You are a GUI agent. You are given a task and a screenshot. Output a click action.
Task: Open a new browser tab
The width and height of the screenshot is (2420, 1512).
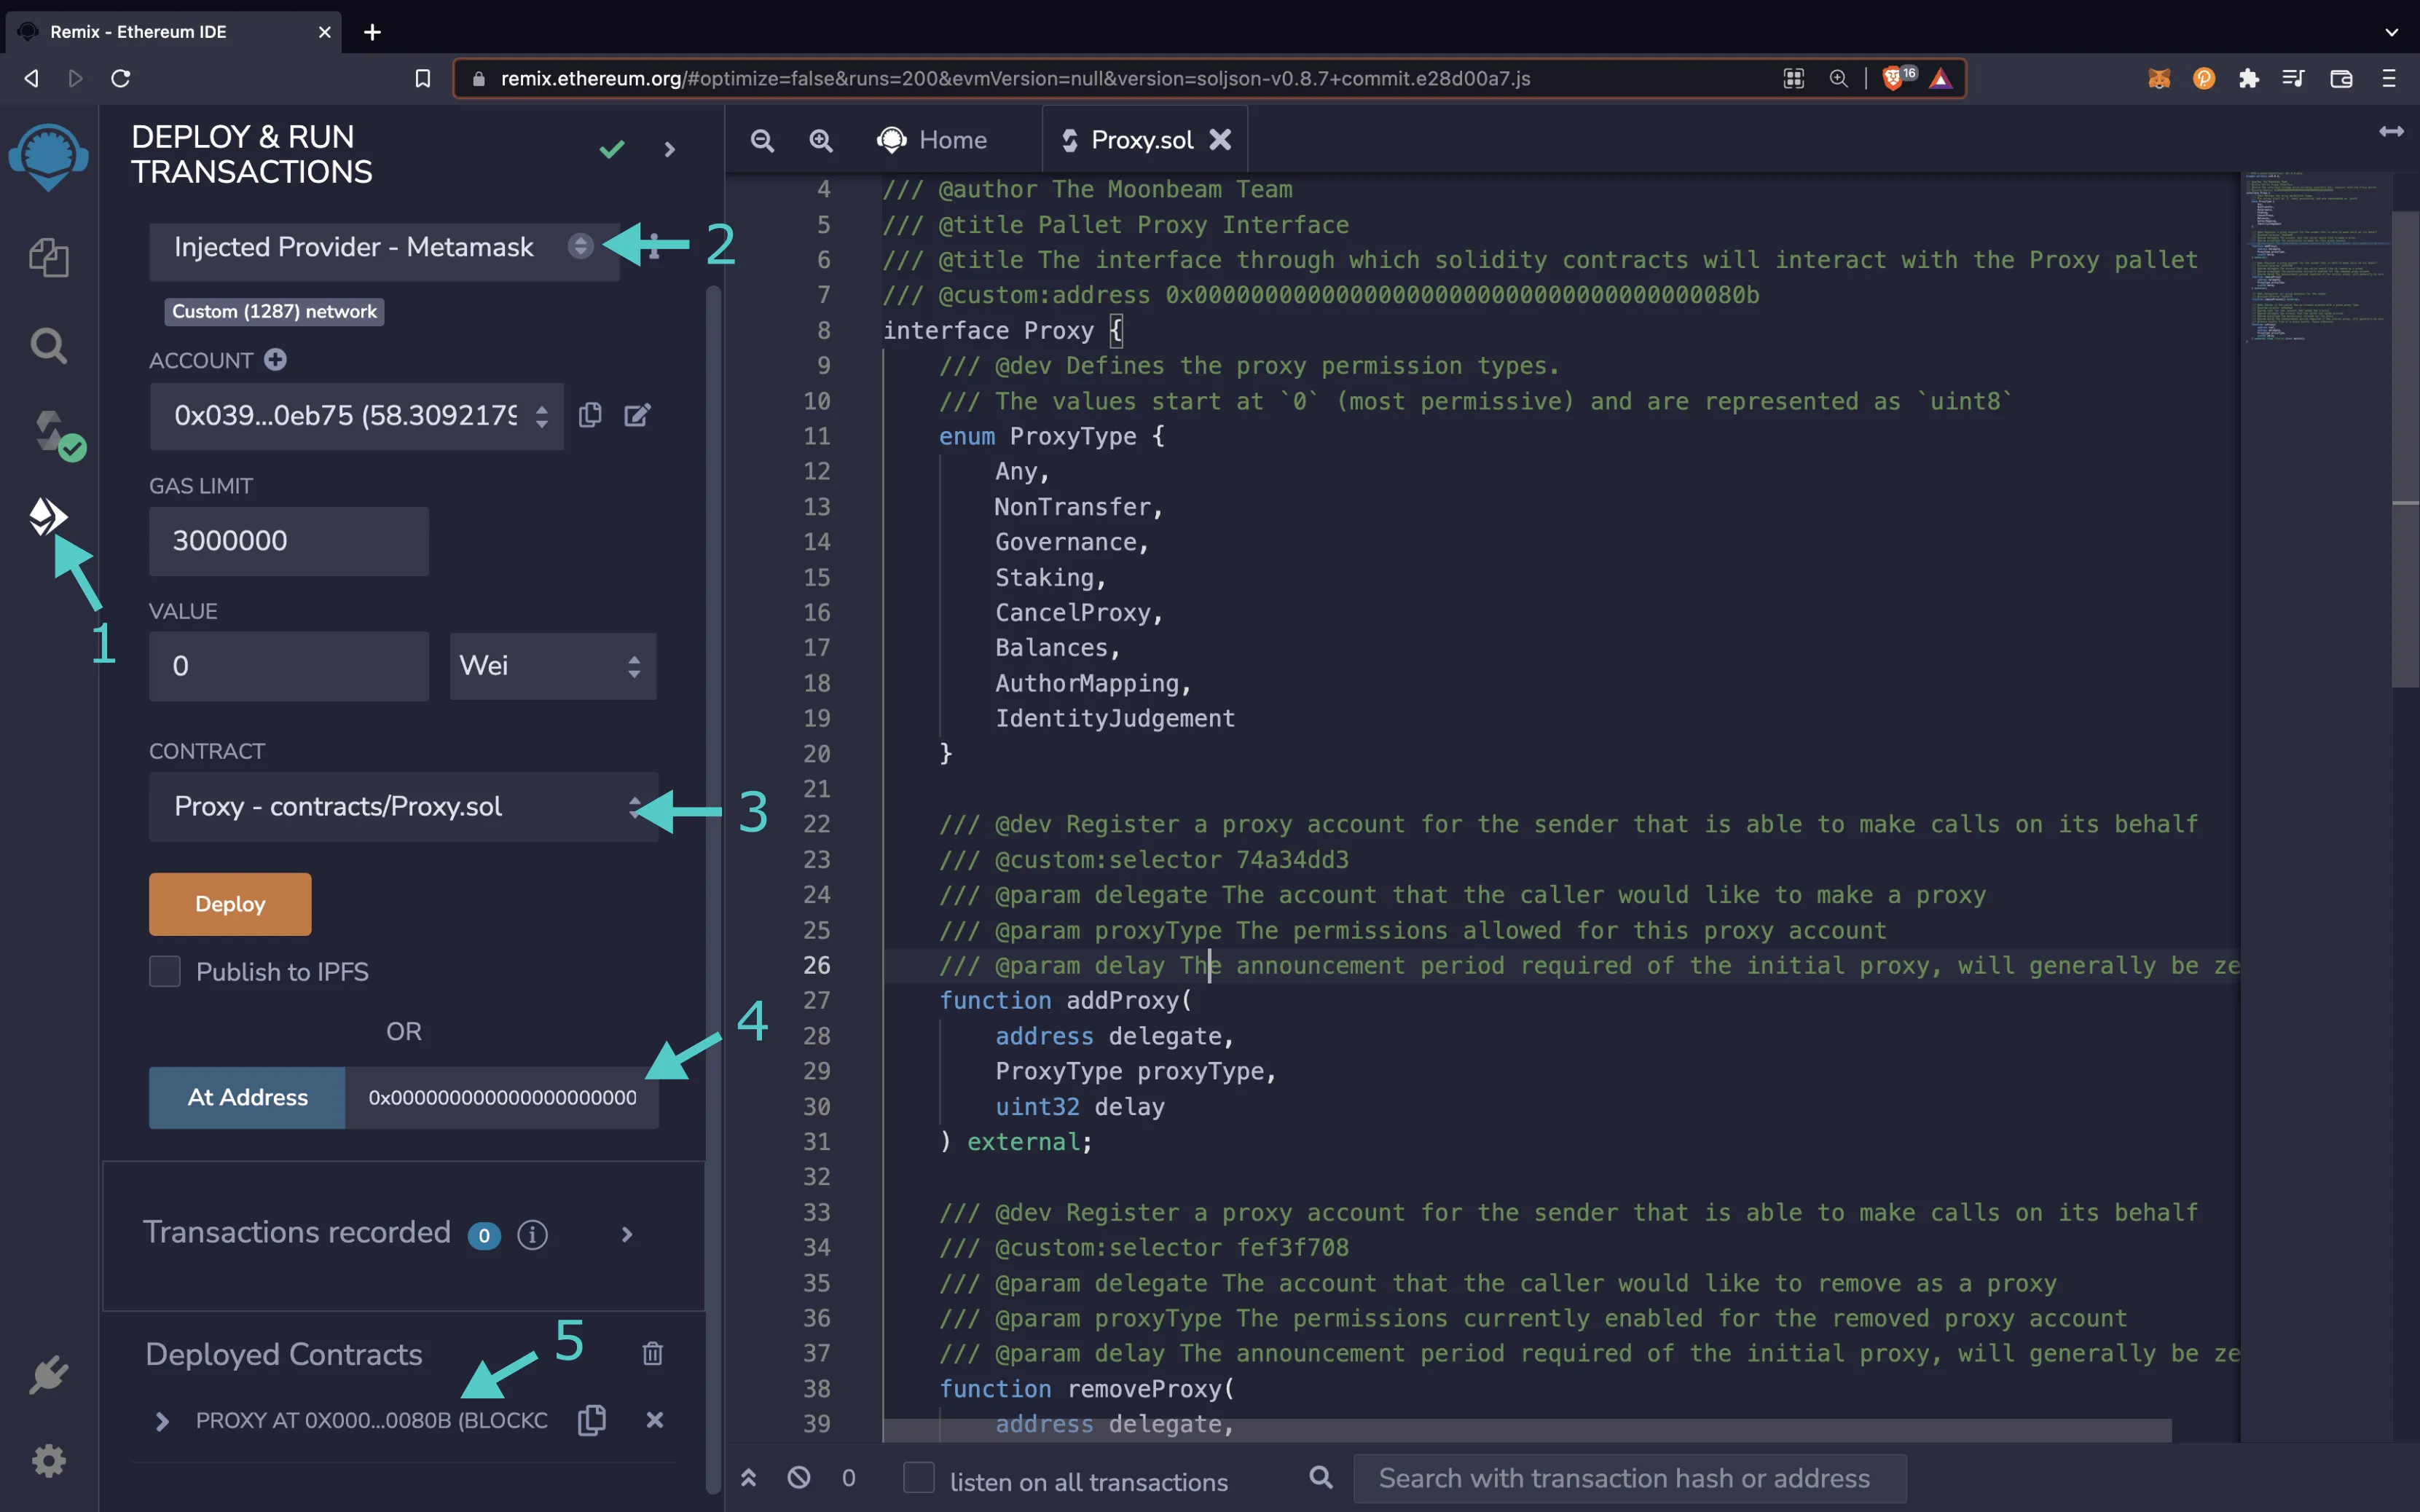[x=372, y=32]
